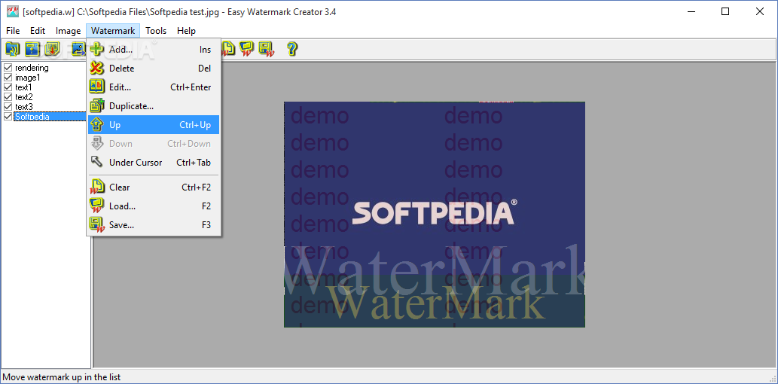The height and width of the screenshot is (384, 778).
Task: Click the application icon in title bar
Action: (12, 11)
